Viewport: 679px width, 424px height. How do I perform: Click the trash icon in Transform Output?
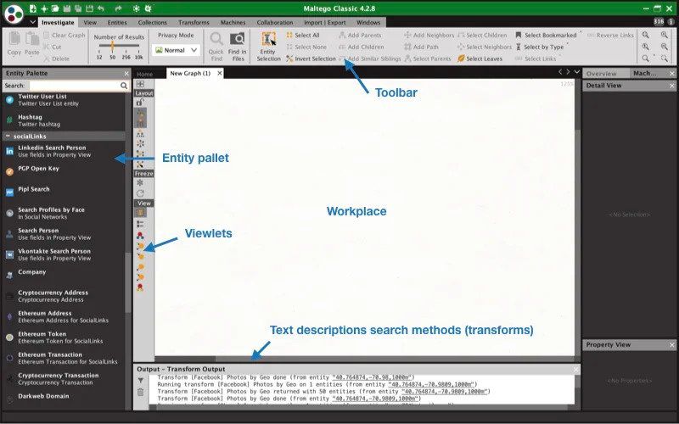pyautogui.click(x=141, y=392)
